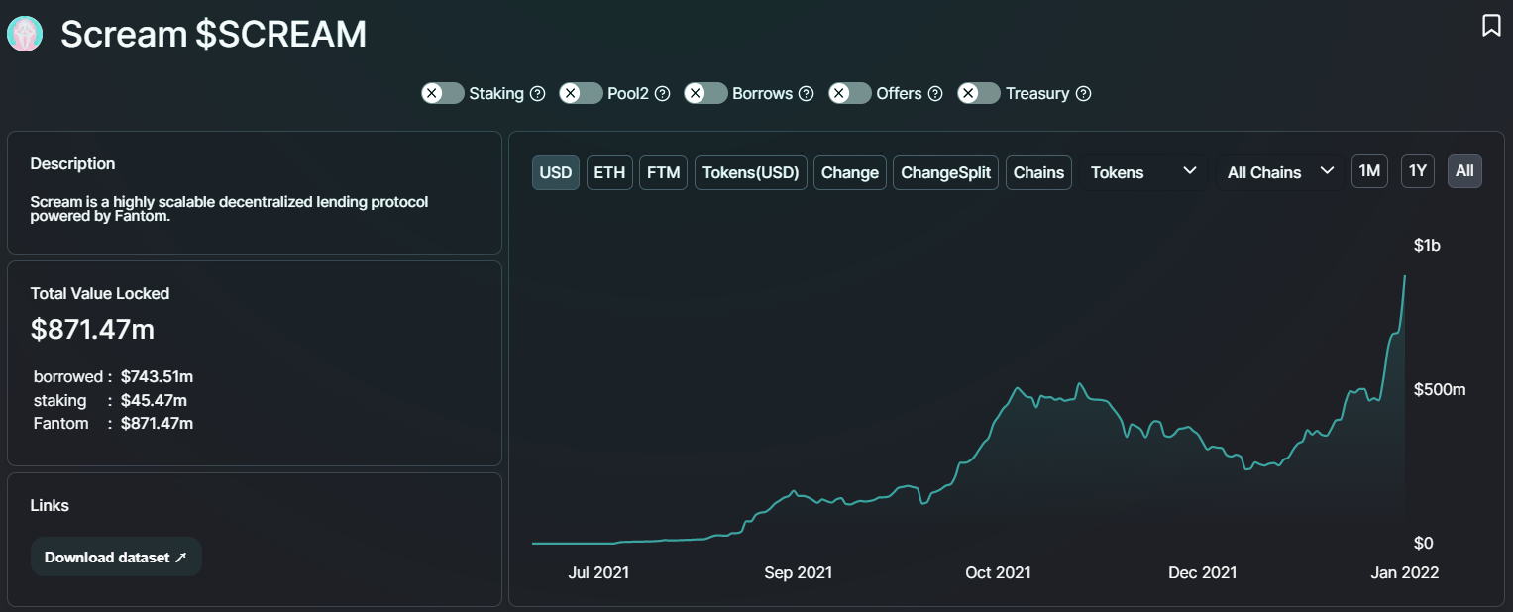Open the Offers help question-mark icon

[935, 93]
